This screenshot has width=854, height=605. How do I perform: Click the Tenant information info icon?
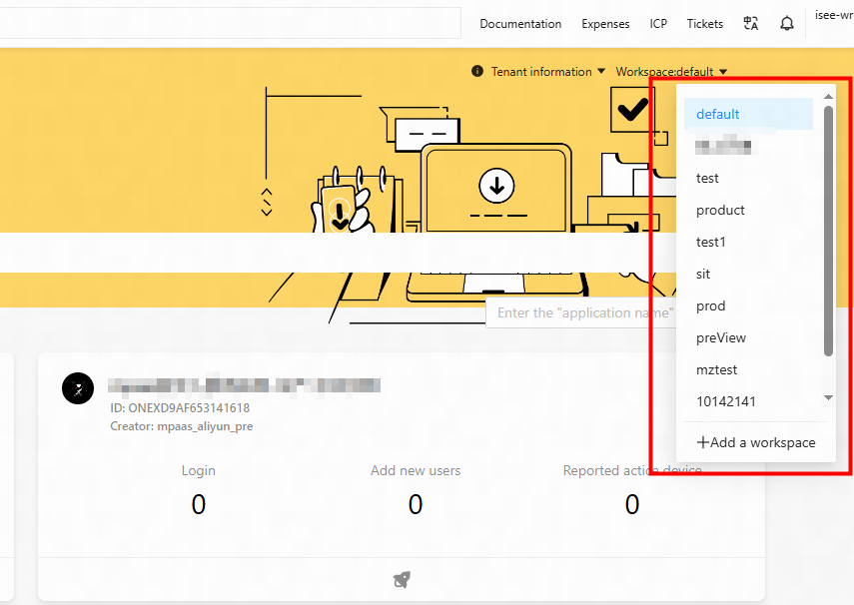(x=477, y=71)
